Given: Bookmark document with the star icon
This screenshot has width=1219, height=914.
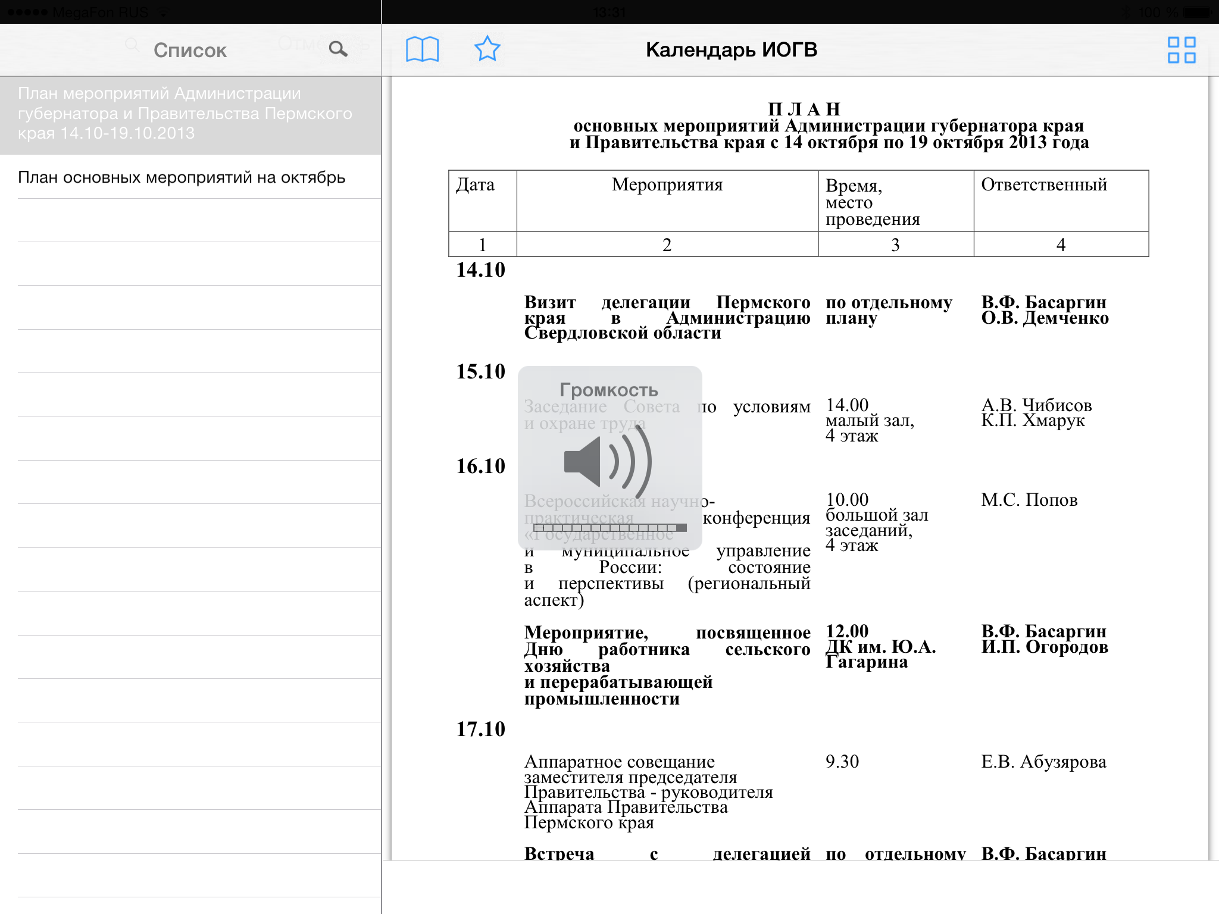Looking at the screenshot, I should [487, 49].
